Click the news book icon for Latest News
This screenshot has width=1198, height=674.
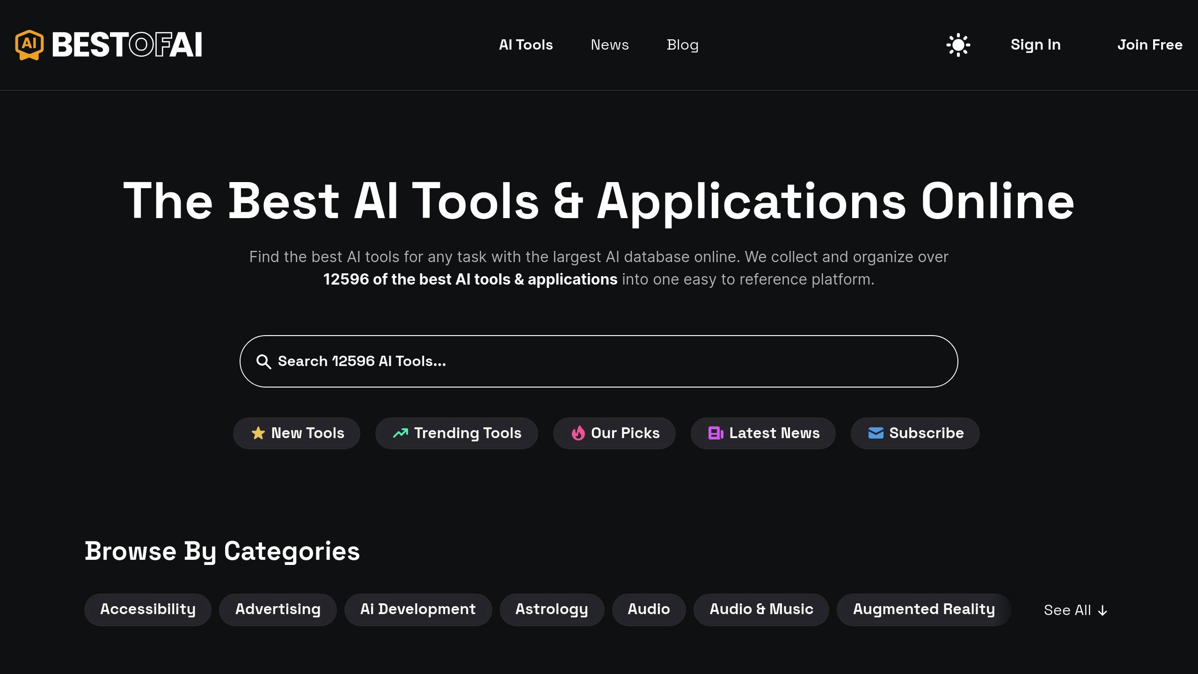click(x=715, y=433)
